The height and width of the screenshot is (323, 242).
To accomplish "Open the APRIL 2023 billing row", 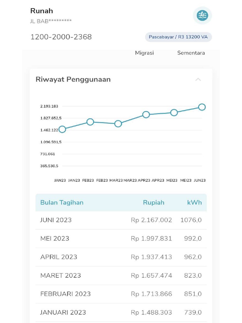I will click(121, 257).
